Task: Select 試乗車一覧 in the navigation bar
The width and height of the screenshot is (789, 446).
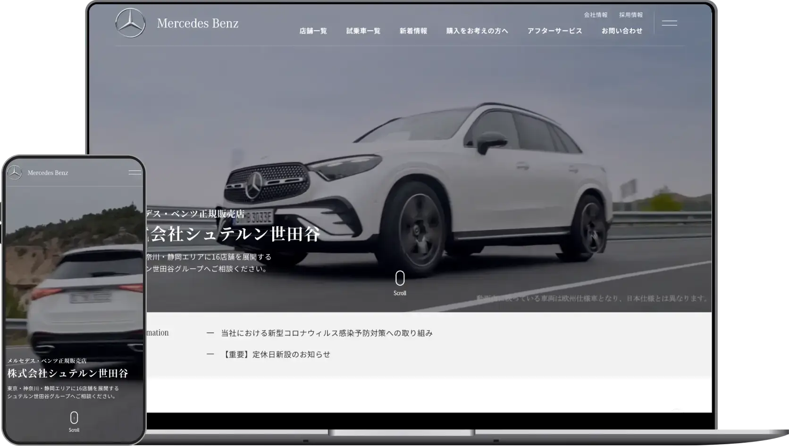Action: (x=363, y=31)
